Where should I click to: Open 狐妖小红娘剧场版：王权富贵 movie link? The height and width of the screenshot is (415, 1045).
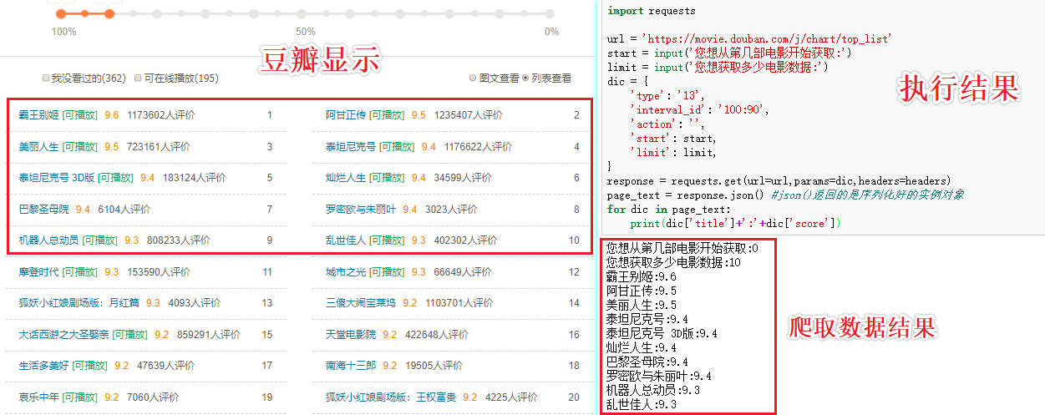pyautogui.click(x=392, y=397)
